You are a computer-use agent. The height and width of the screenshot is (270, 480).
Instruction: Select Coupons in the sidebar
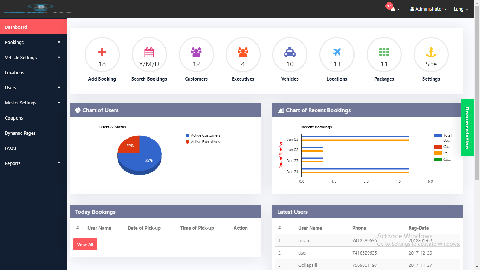click(x=14, y=118)
